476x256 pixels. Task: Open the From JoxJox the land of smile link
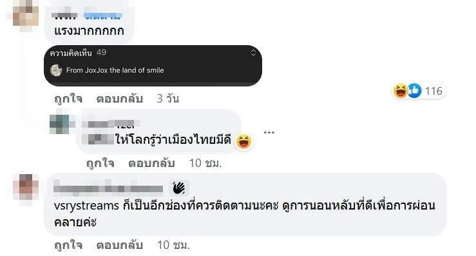[x=115, y=70]
